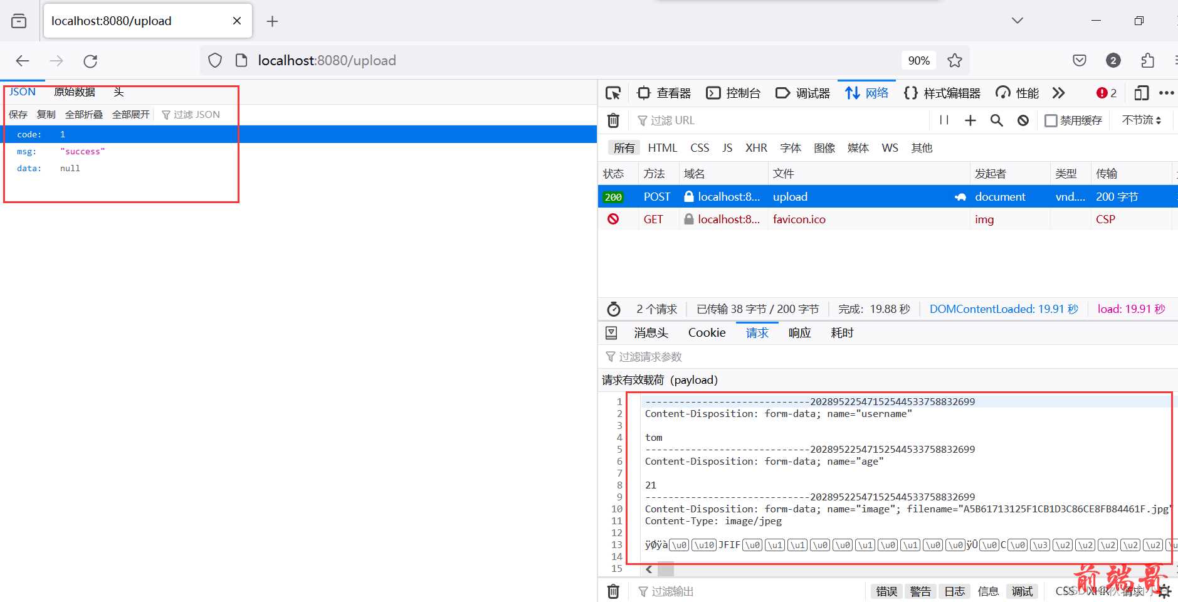Click the browser back arrow

pos(23,61)
